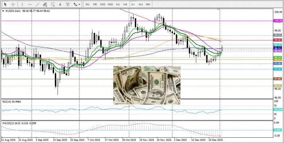Switch to M5 timeframe
284x143 pixels.
(x=95, y=4)
